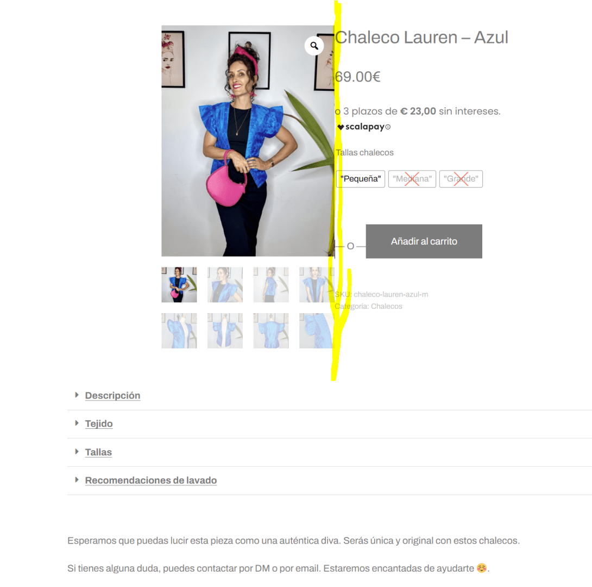Select first mannequin thumbnail in bottom row
Screen dimensions: 592x587
(179, 330)
